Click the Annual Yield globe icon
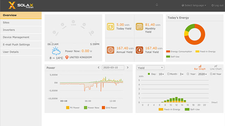Screen dimensions: 225x126 pyautogui.click(x=110, y=50)
